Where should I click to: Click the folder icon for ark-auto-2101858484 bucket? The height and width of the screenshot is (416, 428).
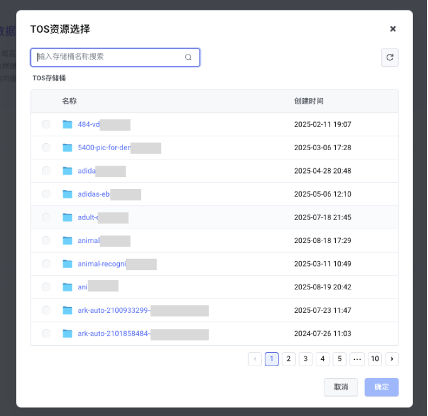(68, 333)
